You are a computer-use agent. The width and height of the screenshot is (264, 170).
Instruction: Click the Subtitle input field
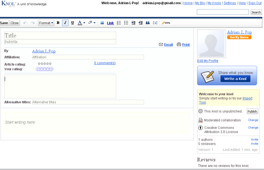tap(60, 42)
